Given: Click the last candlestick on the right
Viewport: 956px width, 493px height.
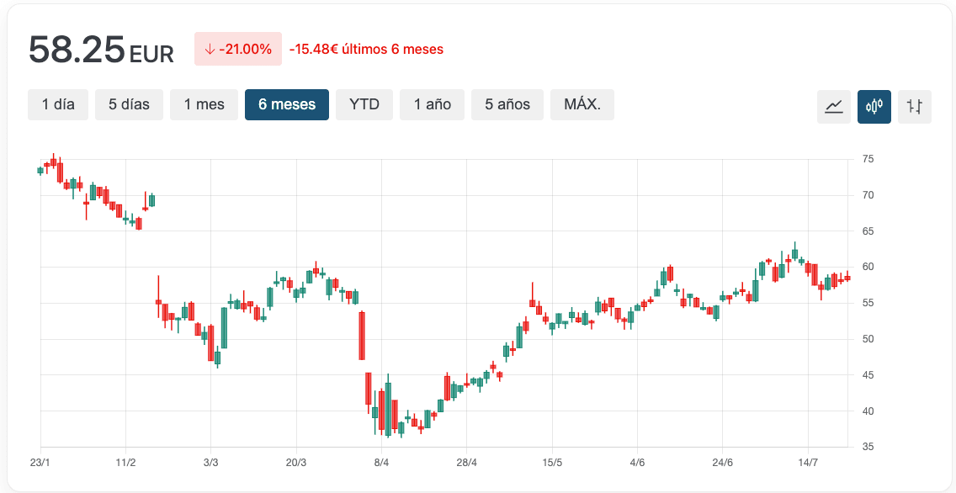Looking at the screenshot, I should 847,277.
